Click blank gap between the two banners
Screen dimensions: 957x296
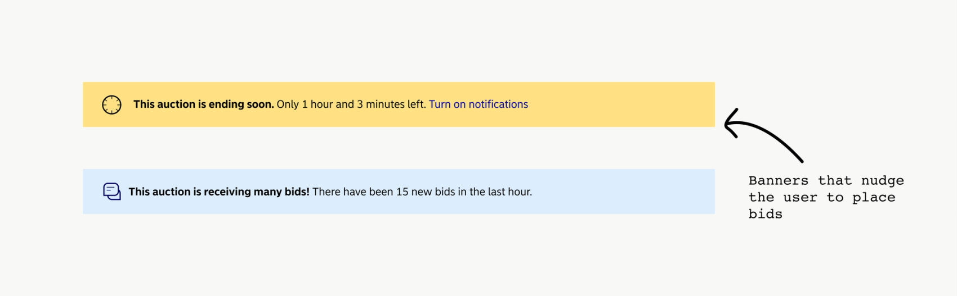tap(399, 148)
